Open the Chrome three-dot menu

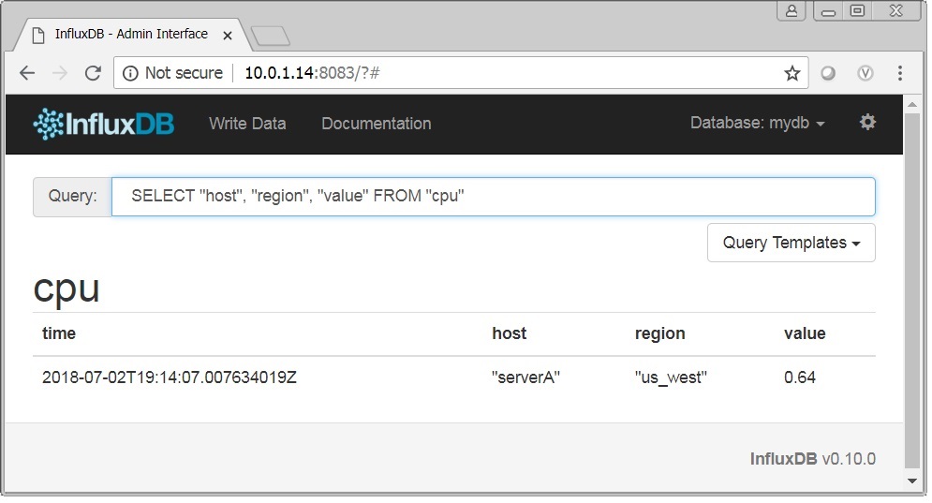click(900, 73)
